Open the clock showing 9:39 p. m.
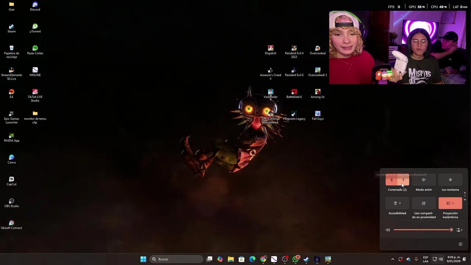471x265 pixels. (454, 259)
